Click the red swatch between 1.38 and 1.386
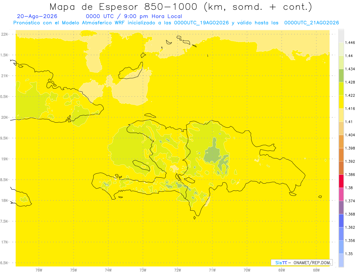Image resolution: width=355 pixels, height=274 pixels. (341, 181)
